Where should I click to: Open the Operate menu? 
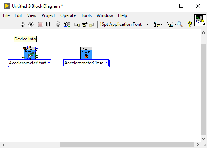[x=68, y=15]
